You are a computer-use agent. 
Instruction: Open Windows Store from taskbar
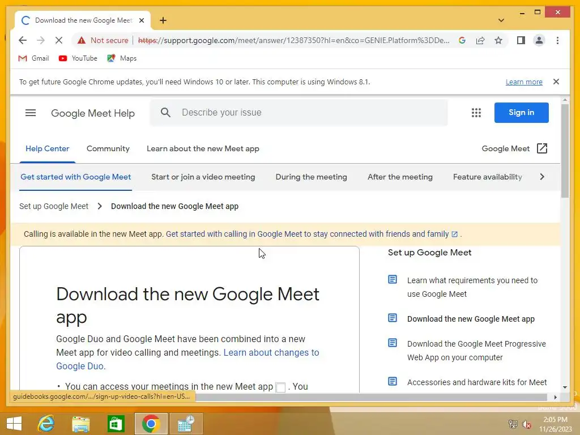(x=116, y=424)
